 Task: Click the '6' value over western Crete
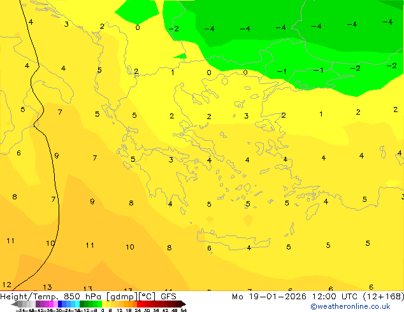coord(209,248)
